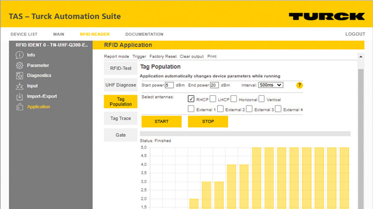This screenshot has width=373, height=209.
Task: Click the Start power input field
Action: [169, 85]
